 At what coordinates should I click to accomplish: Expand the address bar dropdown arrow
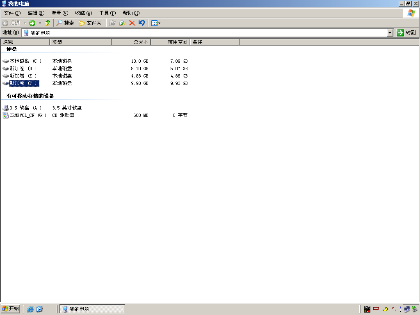coord(390,33)
